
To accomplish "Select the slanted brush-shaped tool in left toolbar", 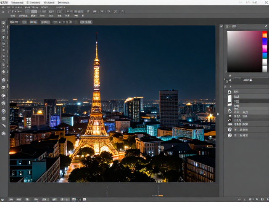I will coord(4,126).
